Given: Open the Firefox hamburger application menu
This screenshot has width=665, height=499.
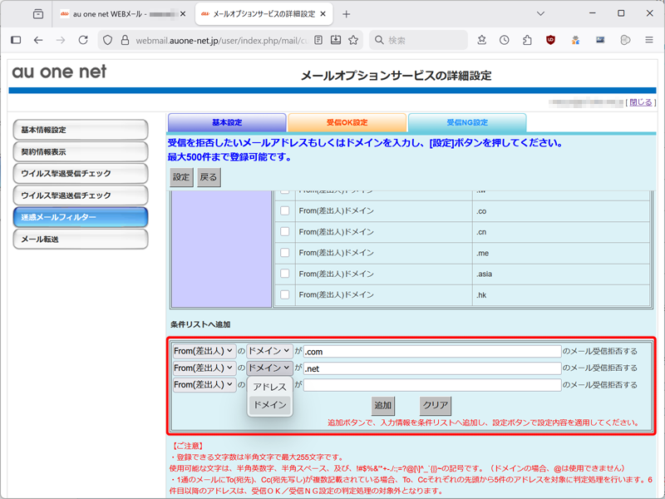Looking at the screenshot, I should click(x=648, y=40).
